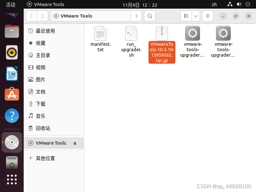Open search in the file manager
The height and width of the screenshot is (192, 256).
[x=149, y=16]
